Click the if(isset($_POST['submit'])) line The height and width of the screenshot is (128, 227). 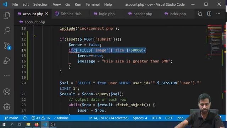[x=91, y=39]
